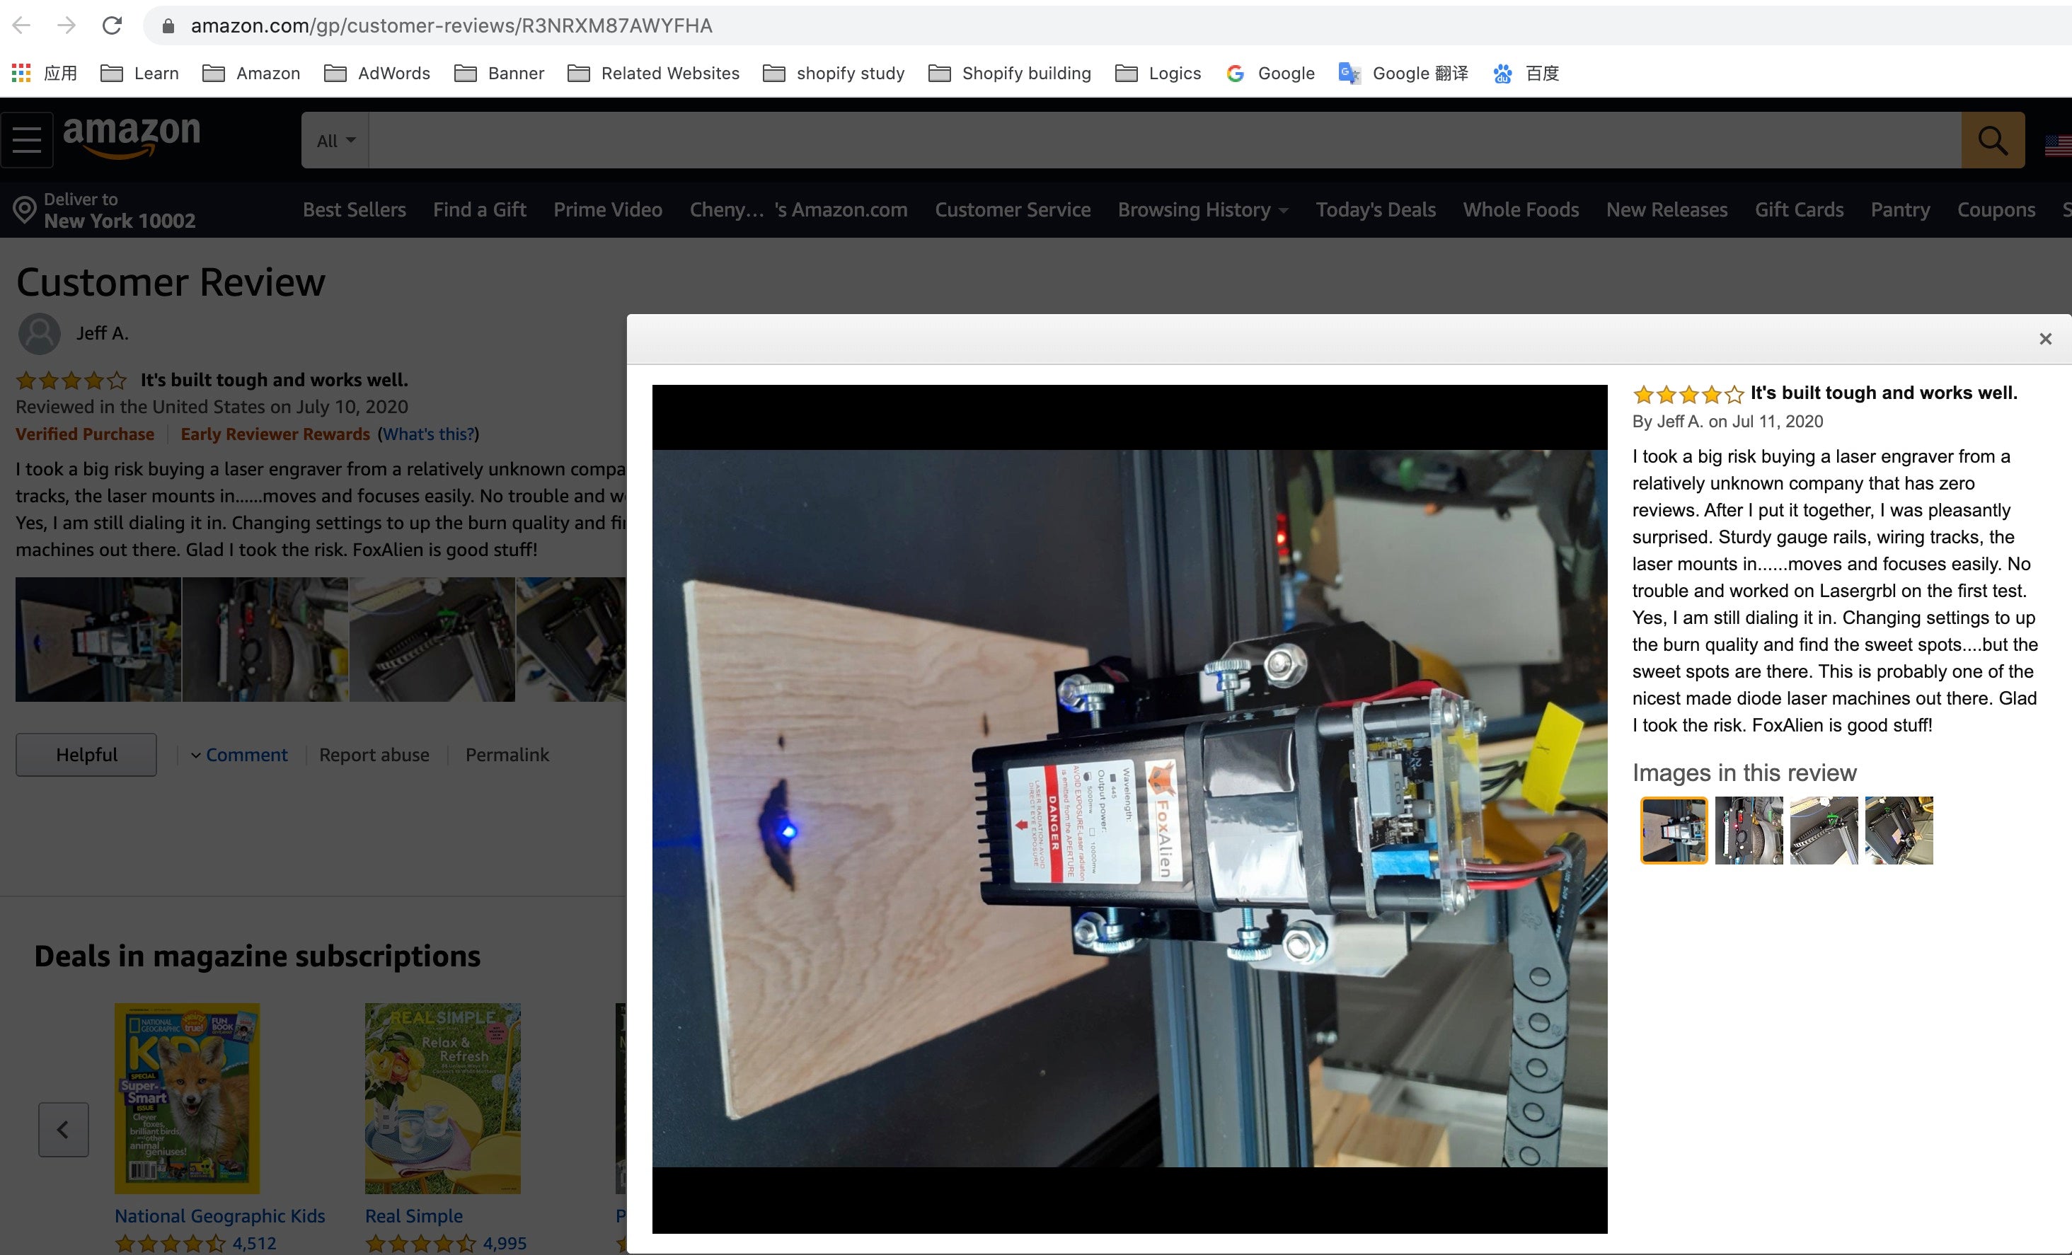Select the second thumbnail under Images in this review
Image resolution: width=2072 pixels, height=1255 pixels.
point(1749,831)
